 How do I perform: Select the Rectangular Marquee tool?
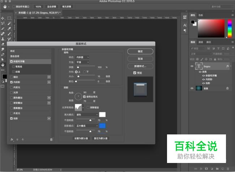point(9,18)
